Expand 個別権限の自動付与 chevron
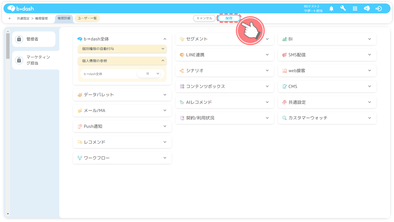 pyautogui.click(x=163, y=49)
